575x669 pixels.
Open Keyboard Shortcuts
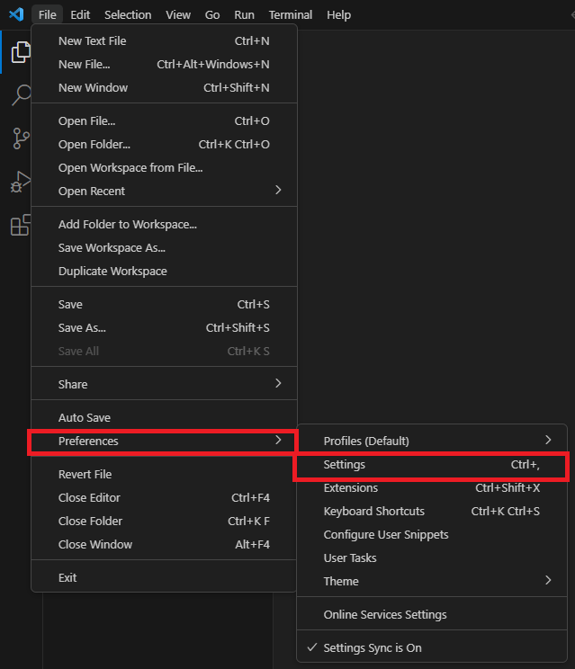(432, 512)
